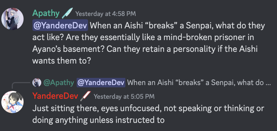Click the curved reply connector line
This screenshot has height=131, width=277.
click(x=20, y=85)
